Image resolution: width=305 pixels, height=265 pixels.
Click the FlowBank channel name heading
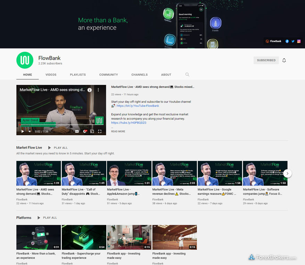coord(49,58)
